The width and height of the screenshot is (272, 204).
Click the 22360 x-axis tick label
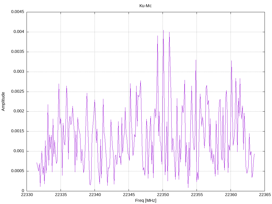pyautogui.click(x=231, y=195)
